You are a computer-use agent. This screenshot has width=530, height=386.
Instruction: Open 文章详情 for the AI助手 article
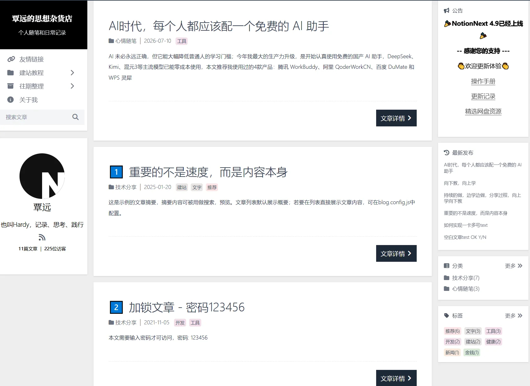click(396, 118)
